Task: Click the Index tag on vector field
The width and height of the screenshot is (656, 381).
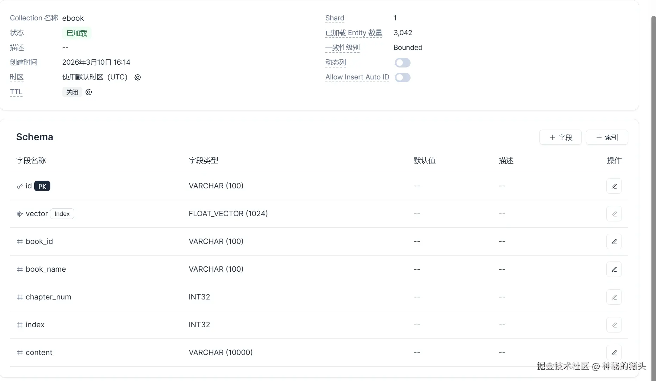Action: click(x=62, y=214)
